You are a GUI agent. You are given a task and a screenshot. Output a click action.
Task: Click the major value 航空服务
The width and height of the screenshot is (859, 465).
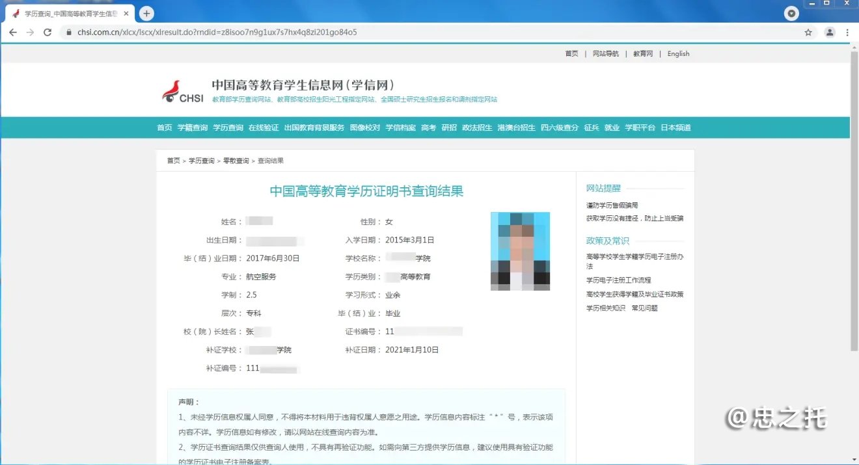point(261,276)
